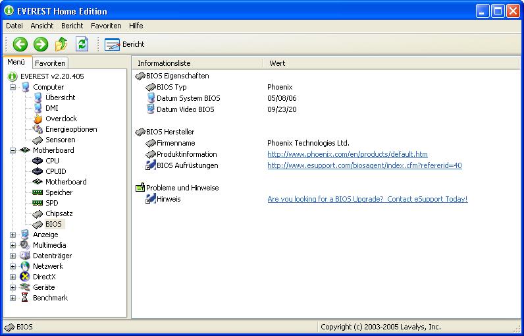Screen dimensions: 524x336
Task: Click the Geräte devices icon
Action: click(x=25, y=287)
